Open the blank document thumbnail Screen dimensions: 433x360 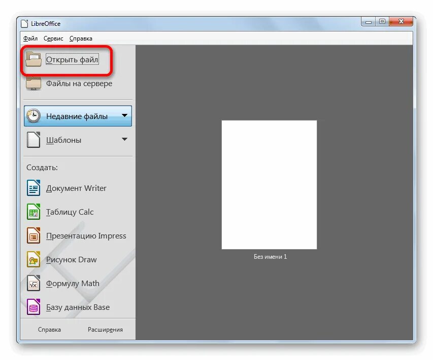(x=269, y=185)
